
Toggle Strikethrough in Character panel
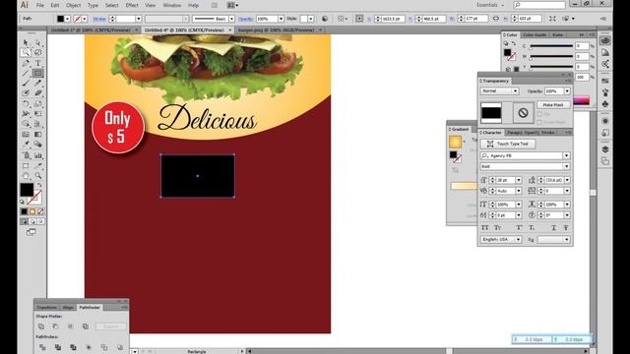click(566, 227)
